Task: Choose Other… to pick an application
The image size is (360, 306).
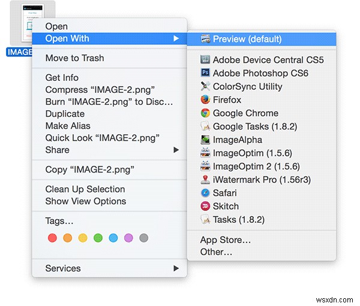Action: (216, 252)
